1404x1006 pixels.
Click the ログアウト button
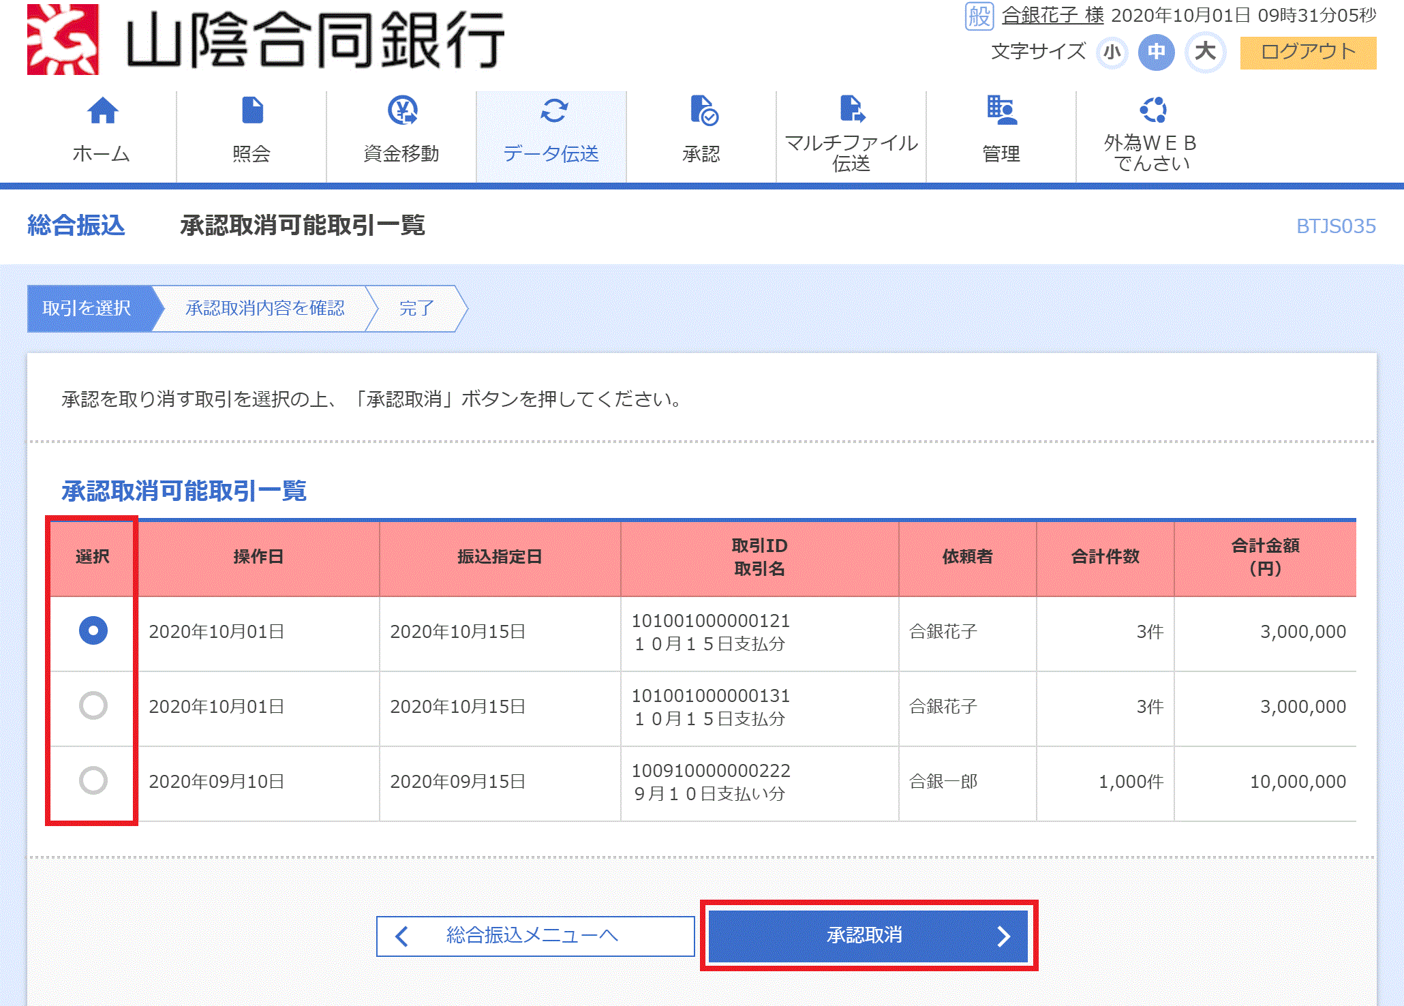[1308, 52]
